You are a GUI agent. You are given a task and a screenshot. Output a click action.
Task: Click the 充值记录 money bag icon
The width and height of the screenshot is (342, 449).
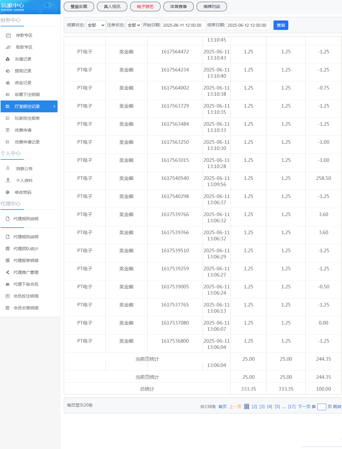(x=8, y=59)
